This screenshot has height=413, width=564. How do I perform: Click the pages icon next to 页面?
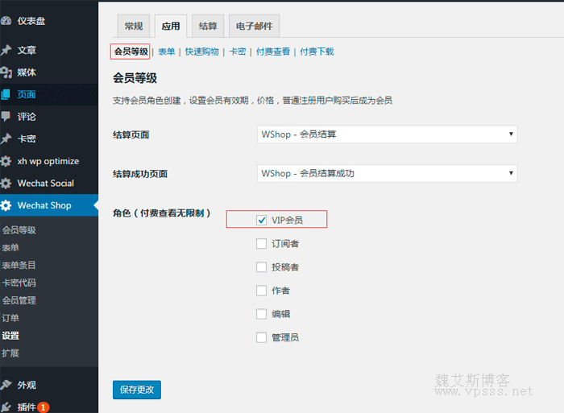[6, 94]
